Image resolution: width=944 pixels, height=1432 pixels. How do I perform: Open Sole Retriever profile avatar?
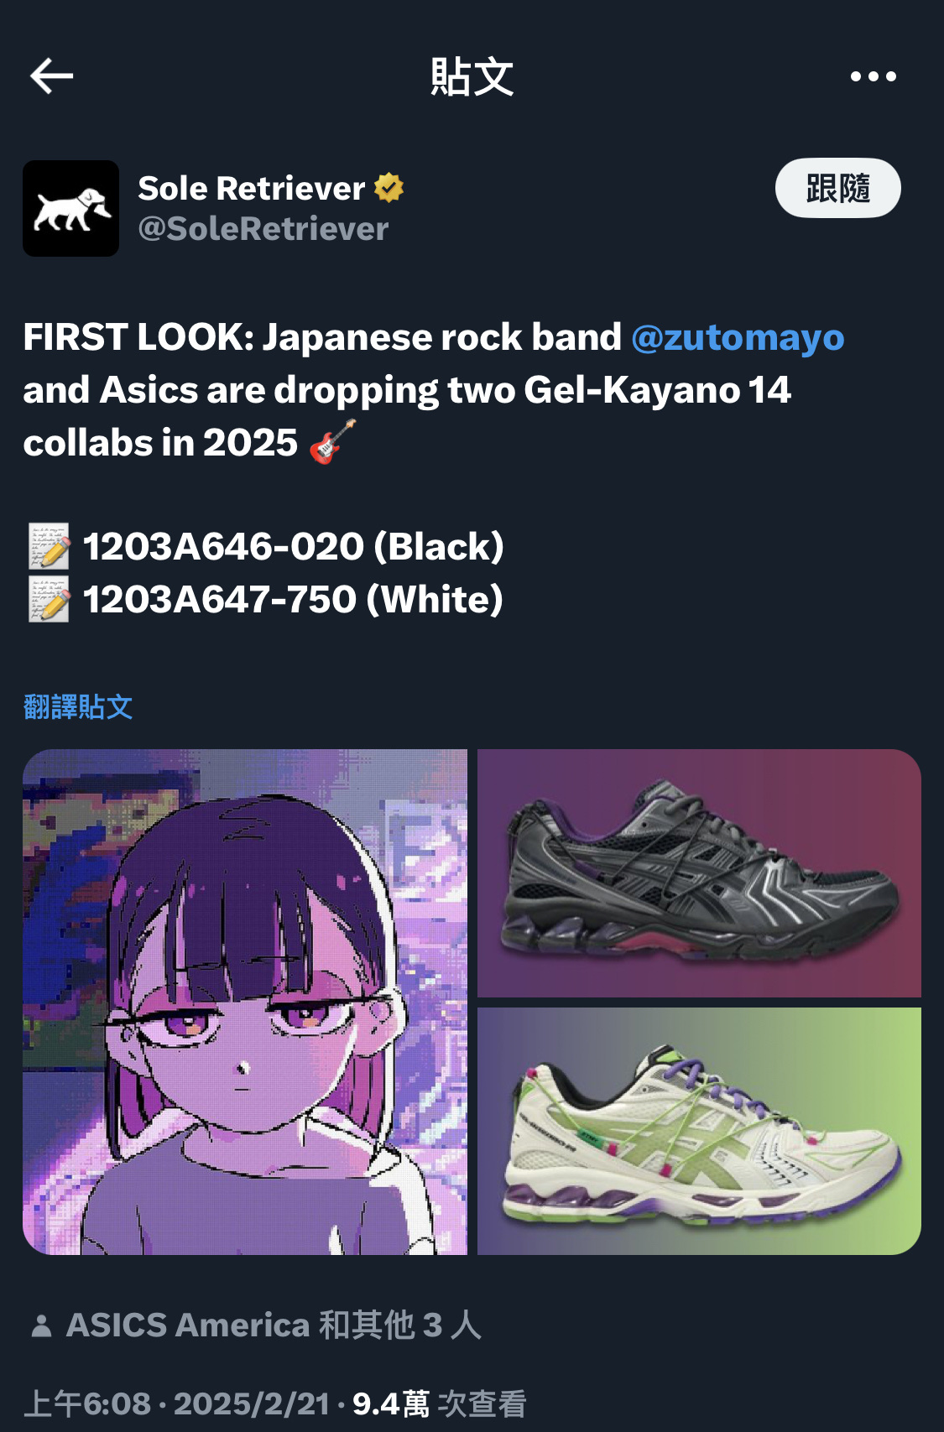click(x=70, y=208)
